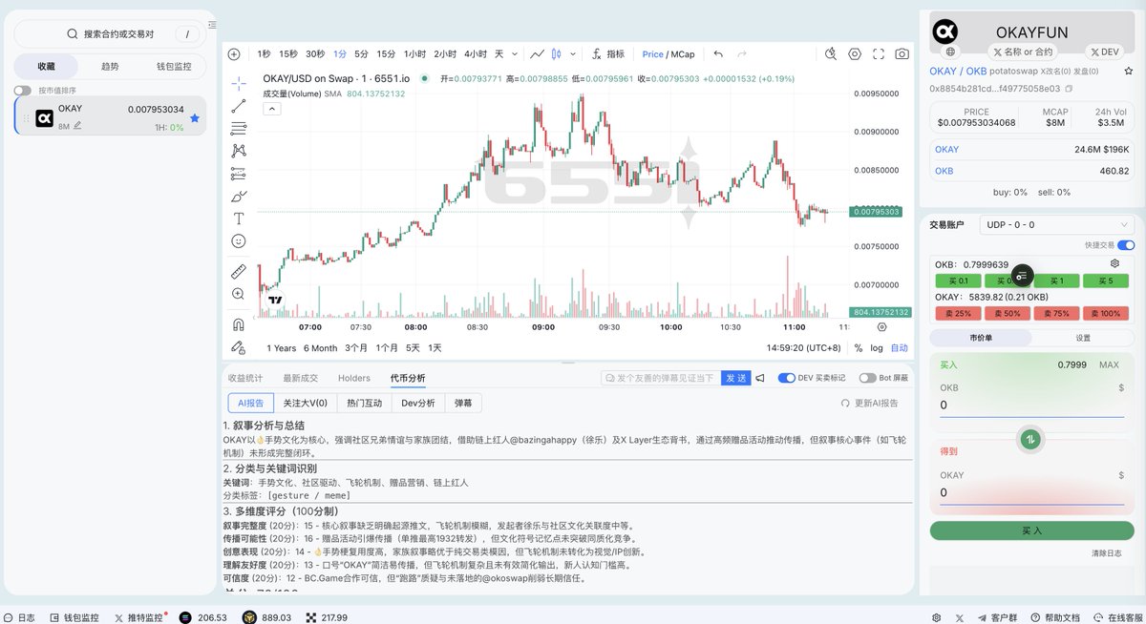This screenshot has width=1146, height=624.
Task: Open the 指标 indicators menu
Action: click(607, 54)
